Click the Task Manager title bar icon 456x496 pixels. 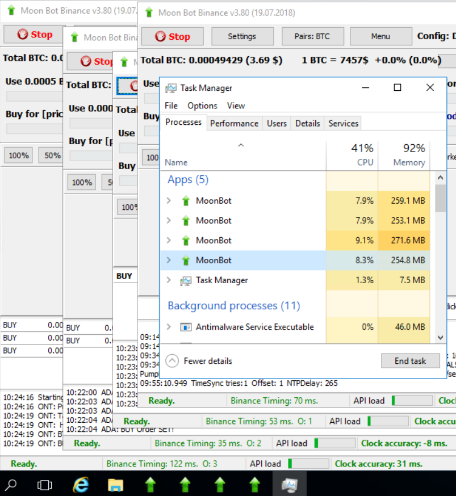tap(171, 88)
